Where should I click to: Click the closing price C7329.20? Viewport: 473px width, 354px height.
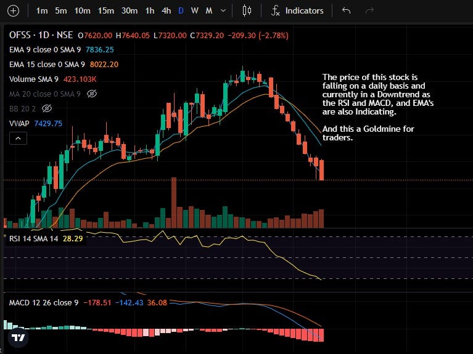(207, 36)
